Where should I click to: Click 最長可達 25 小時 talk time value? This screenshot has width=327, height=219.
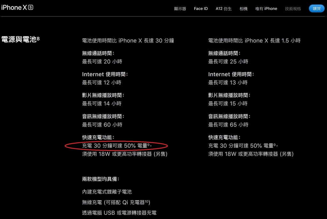click(228, 62)
